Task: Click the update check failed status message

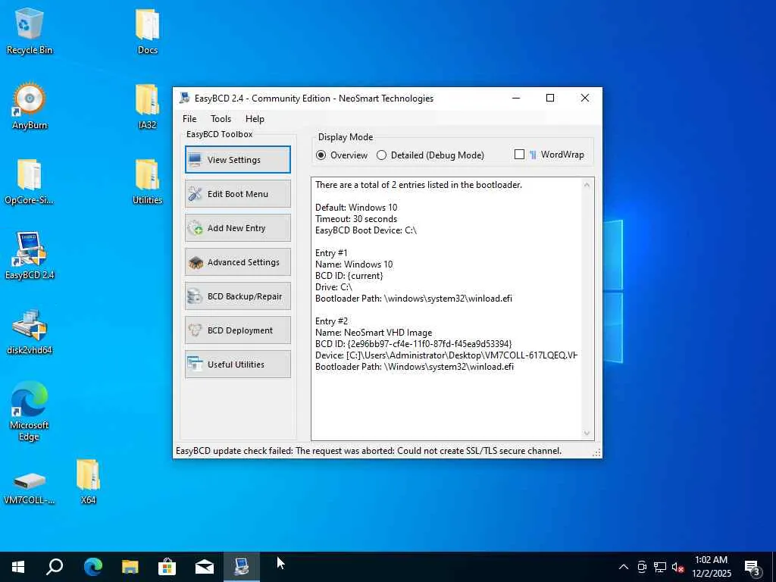Action: (369, 451)
